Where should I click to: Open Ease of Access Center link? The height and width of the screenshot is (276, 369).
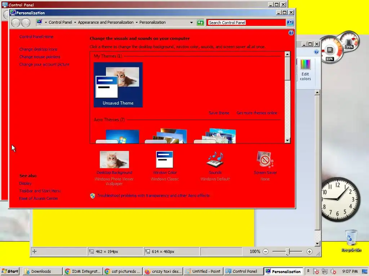click(x=39, y=198)
